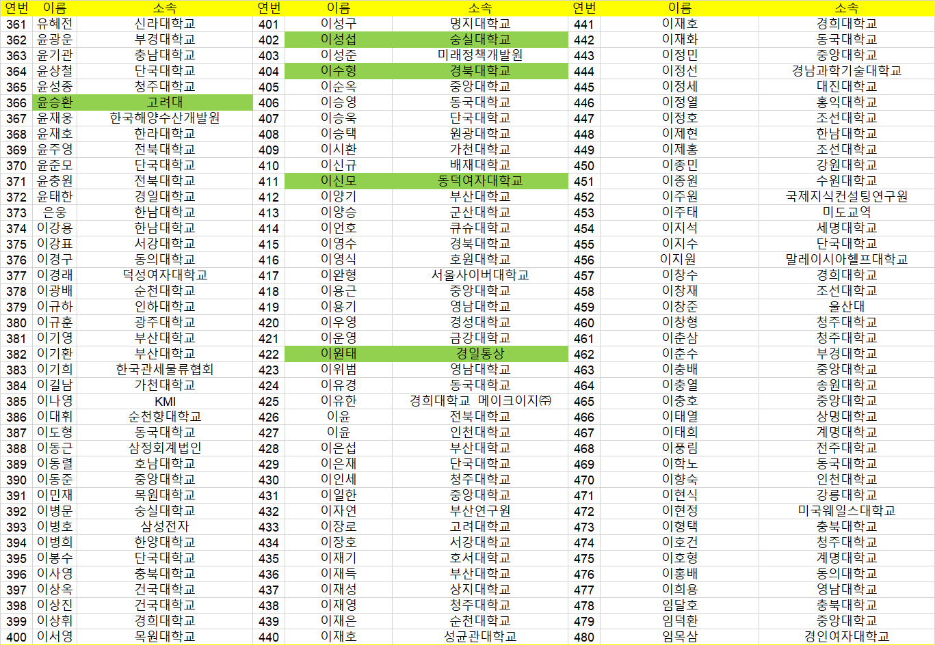Click the highlighted 동덕여자대학교 cell
935x645 pixels.
pos(479,181)
